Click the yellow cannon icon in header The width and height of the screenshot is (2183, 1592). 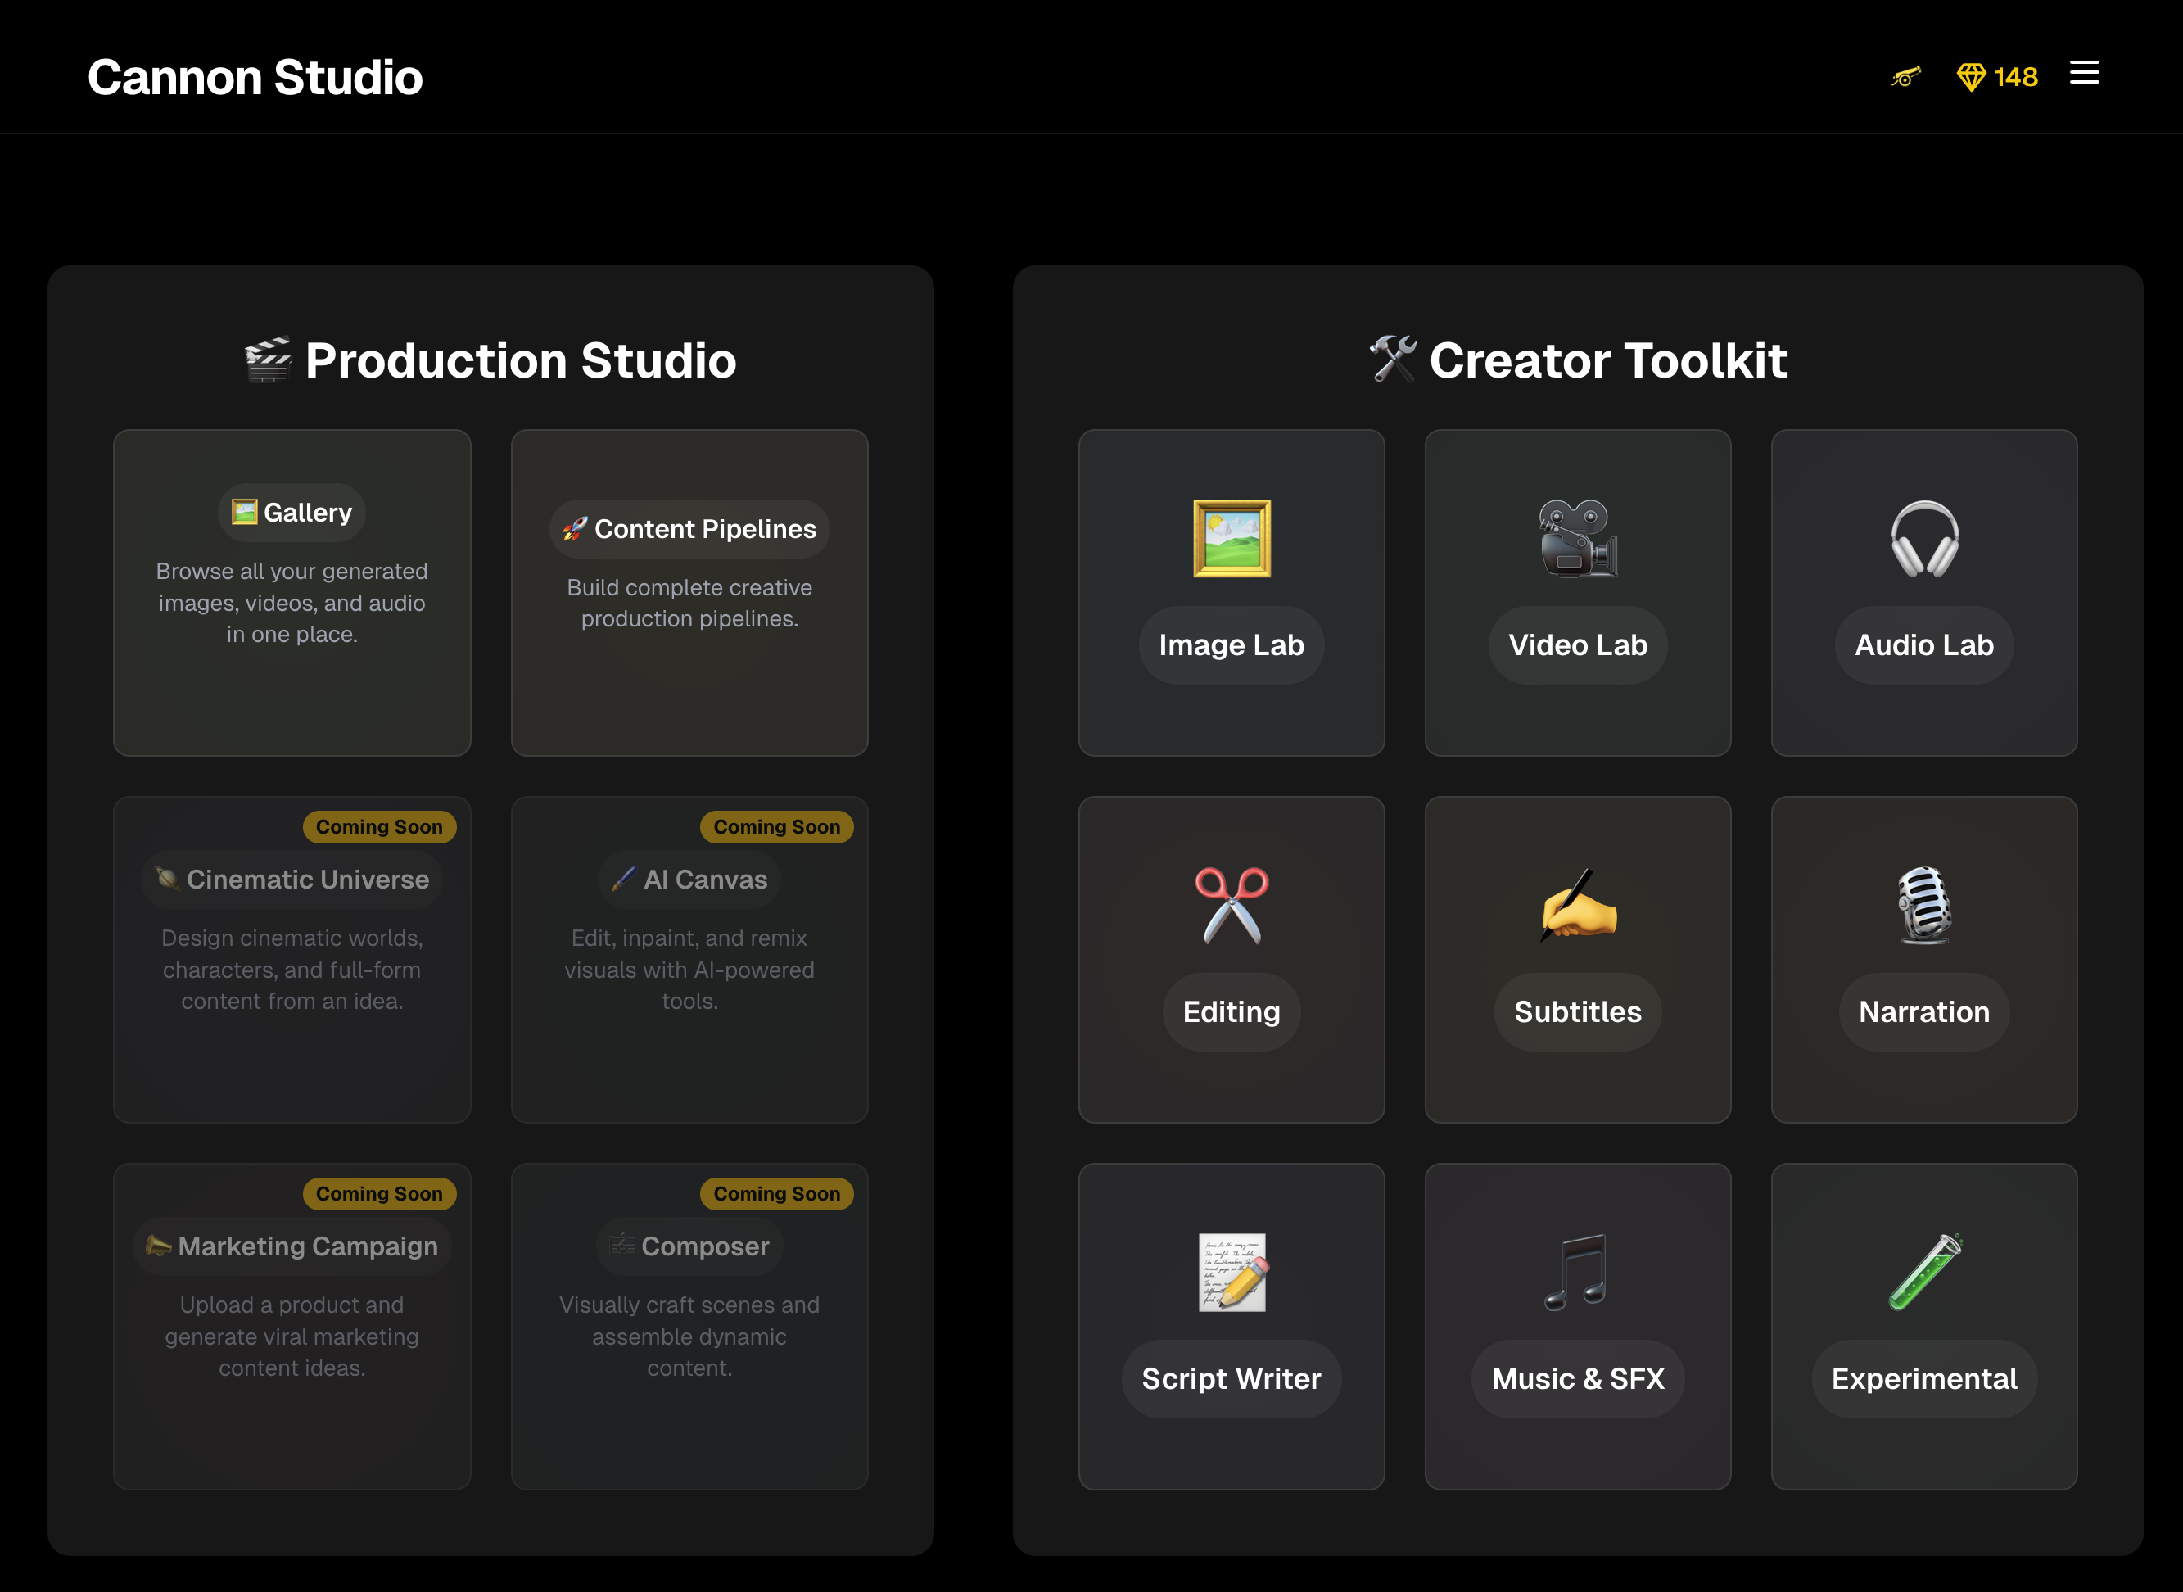[1905, 77]
